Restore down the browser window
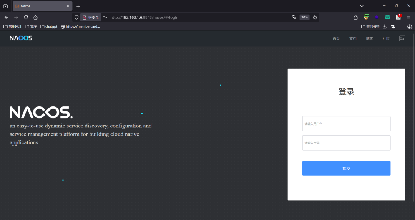The height and width of the screenshot is (220, 415). [396, 5]
